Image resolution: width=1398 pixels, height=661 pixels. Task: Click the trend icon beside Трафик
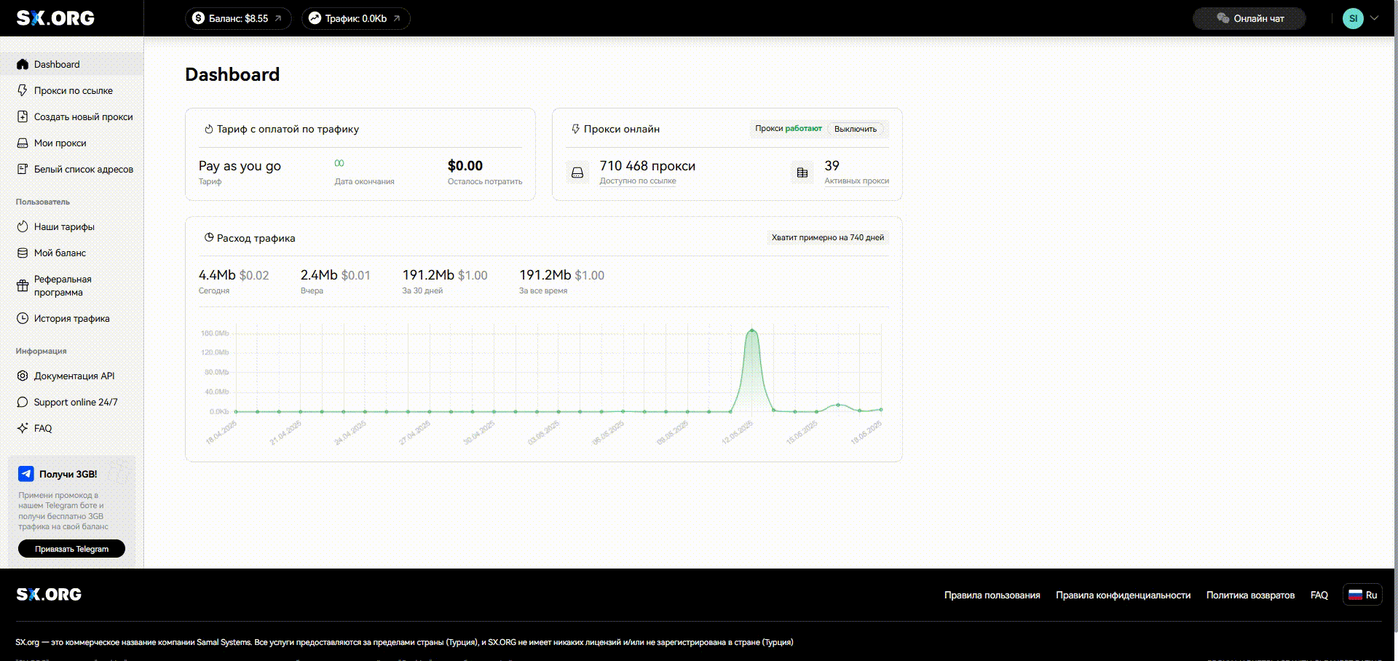point(315,18)
